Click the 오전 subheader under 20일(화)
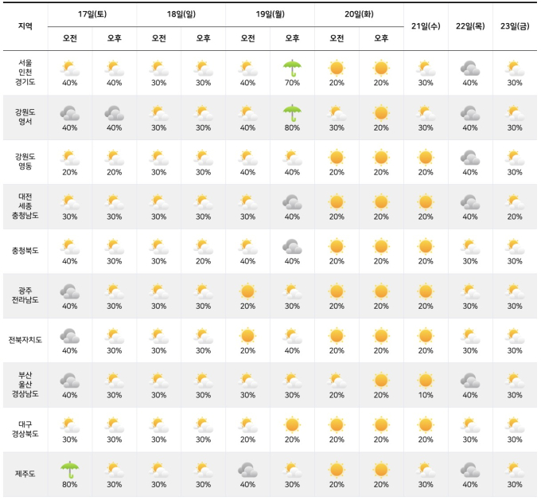 [x=337, y=38]
